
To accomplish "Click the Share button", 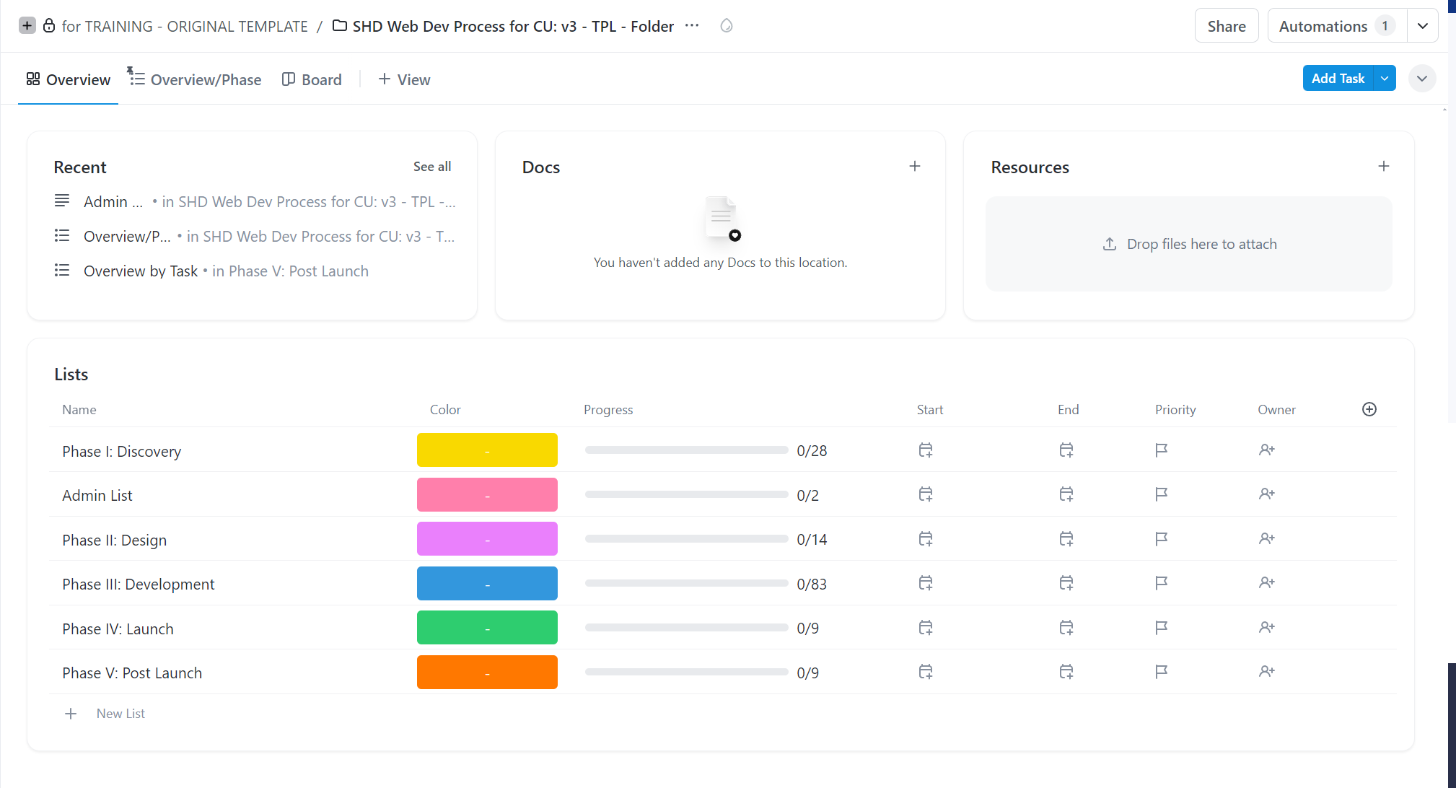I will [x=1226, y=25].
